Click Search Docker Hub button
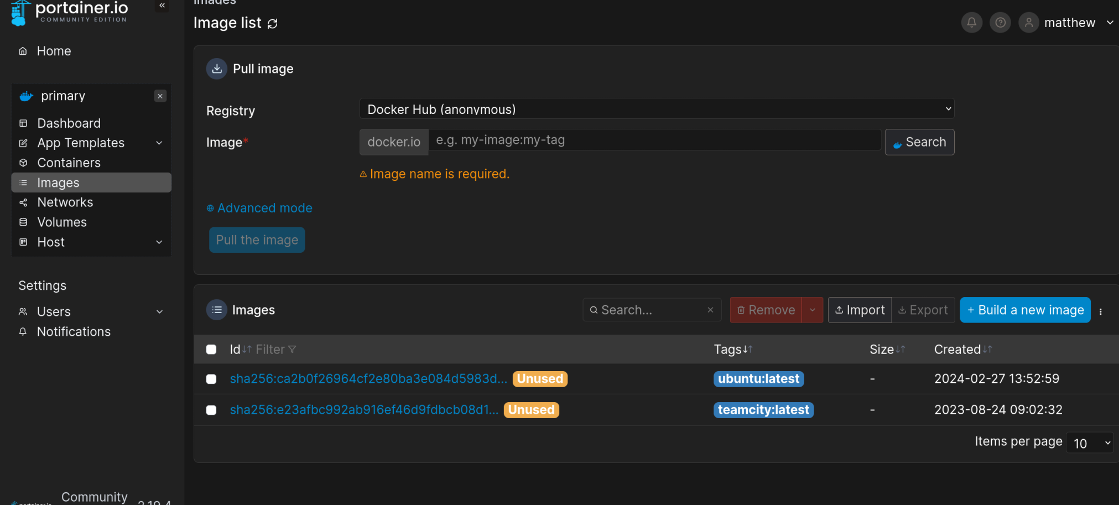 (919, 142)
